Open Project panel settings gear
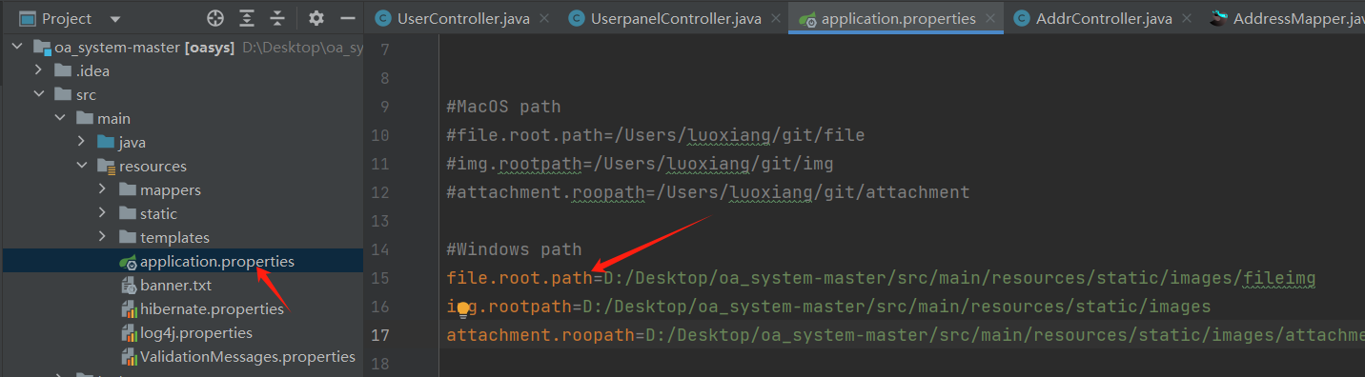Image resolution: width=1365 pixels, height=377 pixels. point(316,18)
